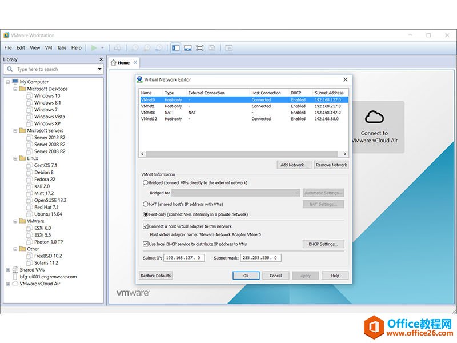Open the Tabs menu
457x343 pixels.
coord(62,48)
